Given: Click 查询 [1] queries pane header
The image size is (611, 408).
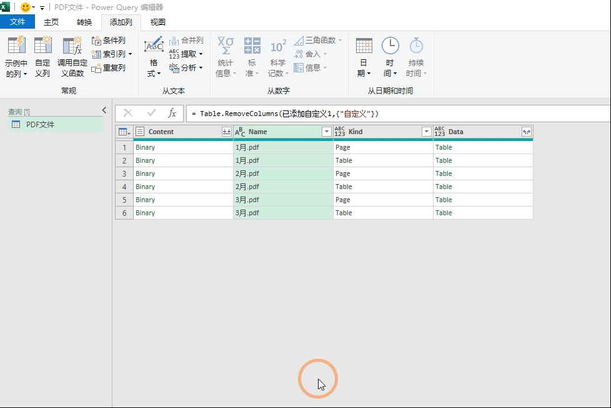Looking at the screenshot, I should (19, 112).
